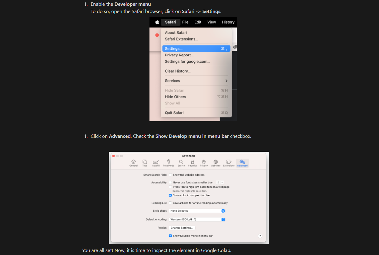Open the History menu
Screen dimensions: 379x255
click(x=228, y=22)
